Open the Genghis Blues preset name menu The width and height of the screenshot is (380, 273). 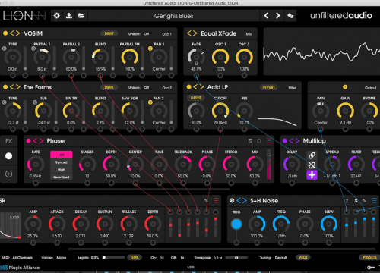pyautogui.click(x=174, y=16)
